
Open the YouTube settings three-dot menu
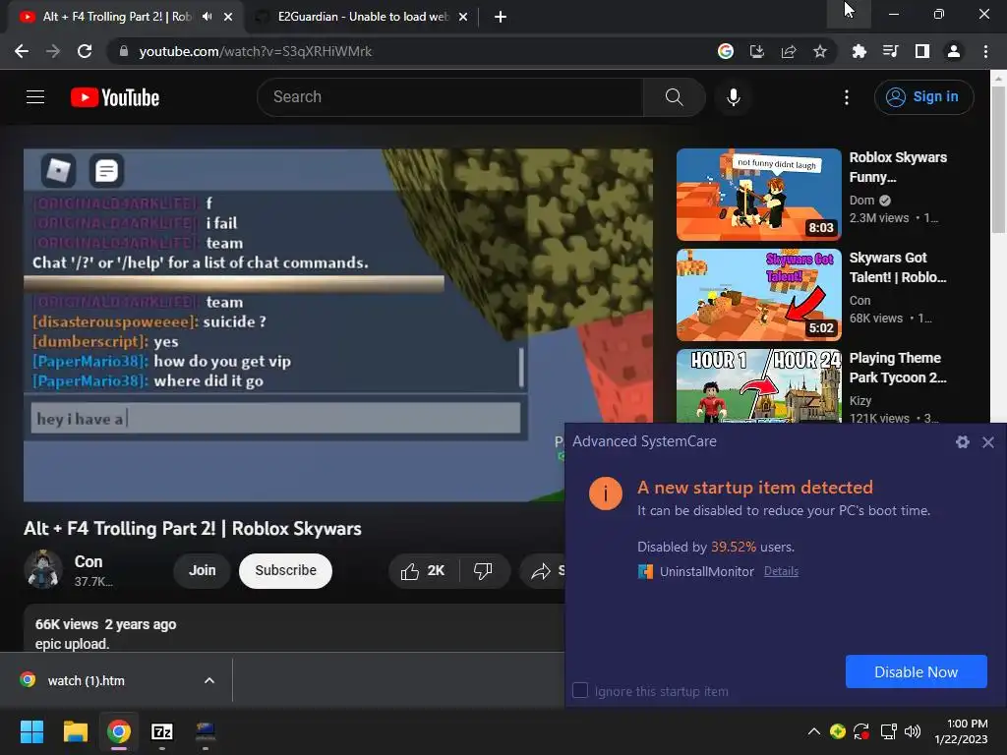847,97
